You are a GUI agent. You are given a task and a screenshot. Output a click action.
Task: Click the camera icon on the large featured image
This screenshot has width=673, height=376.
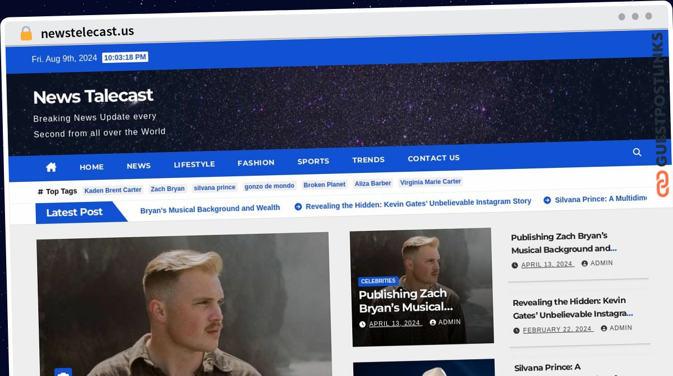63,373
